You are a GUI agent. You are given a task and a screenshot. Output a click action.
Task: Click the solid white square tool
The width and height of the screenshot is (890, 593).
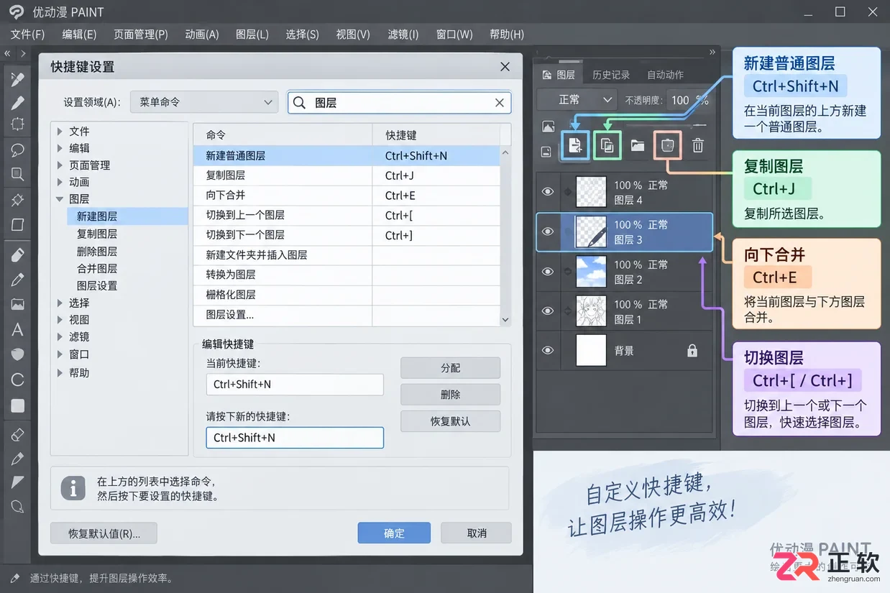click(17, 405)
